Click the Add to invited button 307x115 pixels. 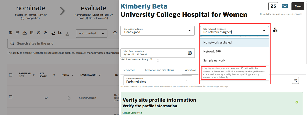pyautogui.click(x=88, y=33)
